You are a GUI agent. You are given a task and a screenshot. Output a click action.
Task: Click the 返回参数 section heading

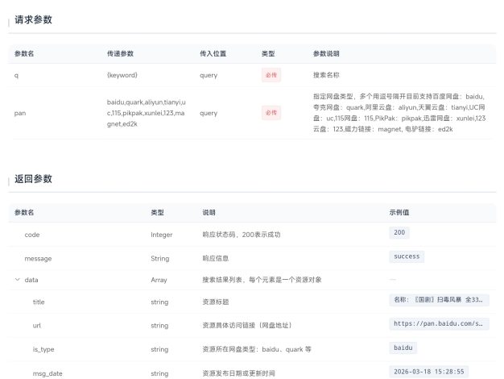[33, 179]
